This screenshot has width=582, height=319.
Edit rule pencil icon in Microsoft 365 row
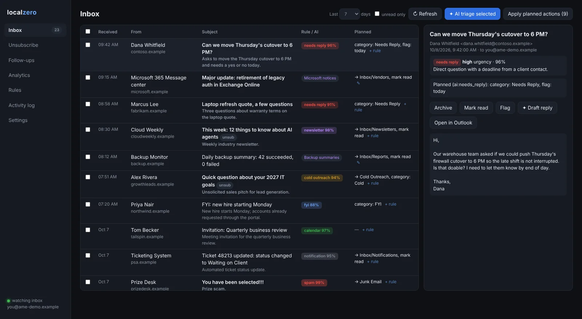pos(358,83)
